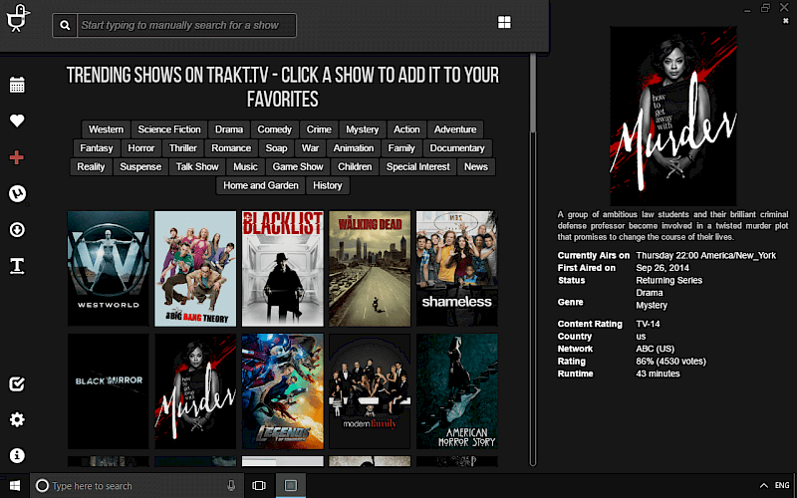Screen dimensions: 797x498
Task: Select the Romance filter
Action: coord(231,148)
